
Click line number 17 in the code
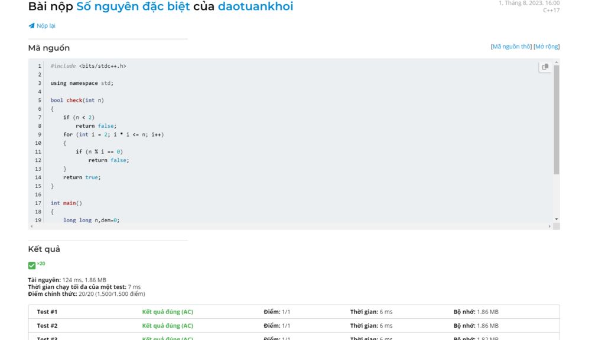[x=38, y=203]
